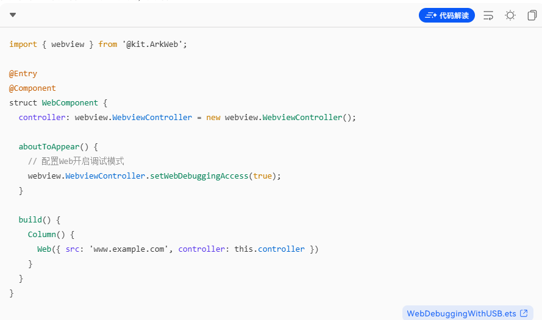This screenshot has height=320, width=542.
Task: Click the WebComponent struct name
Action: (70, 103)
